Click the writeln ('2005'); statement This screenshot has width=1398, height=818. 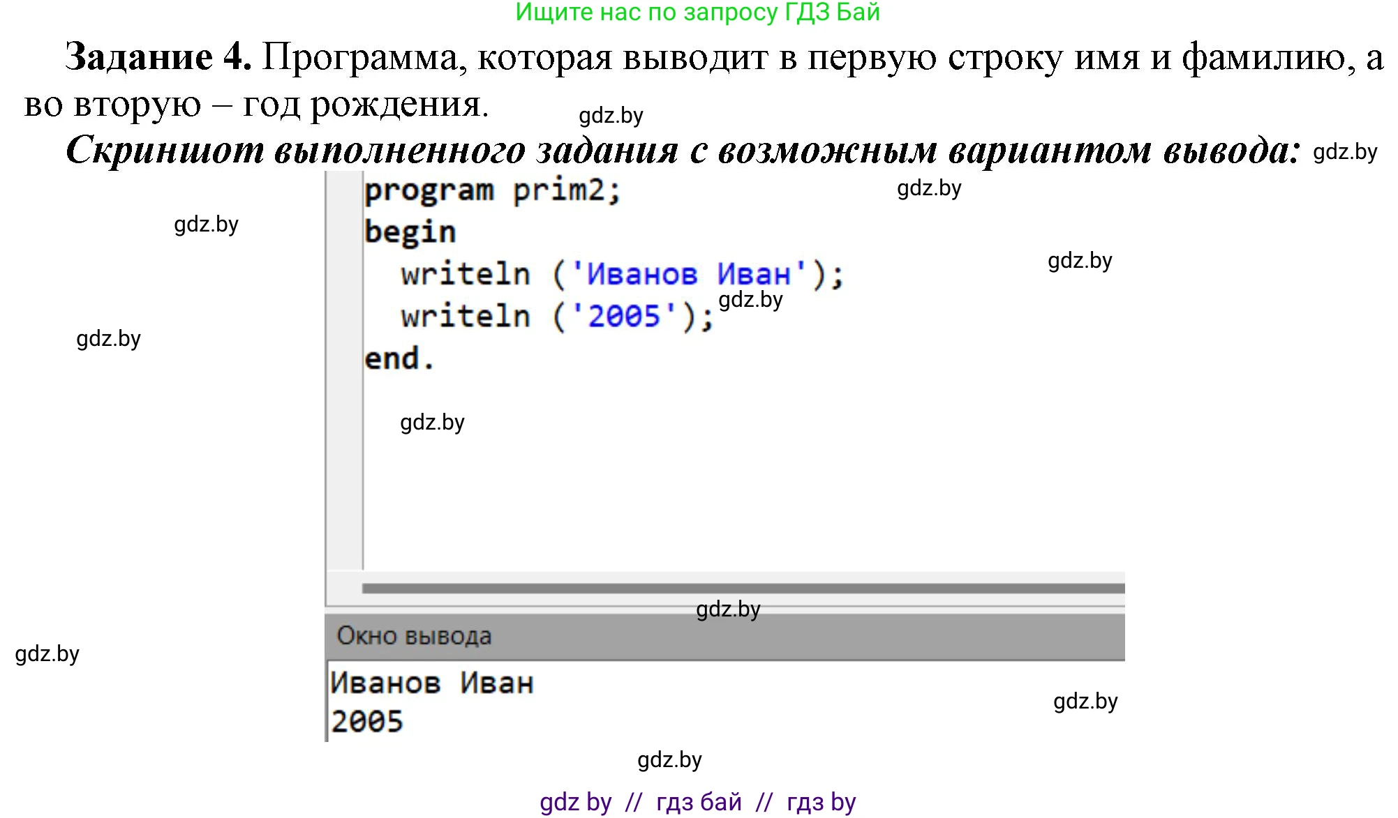coord(555,315)
